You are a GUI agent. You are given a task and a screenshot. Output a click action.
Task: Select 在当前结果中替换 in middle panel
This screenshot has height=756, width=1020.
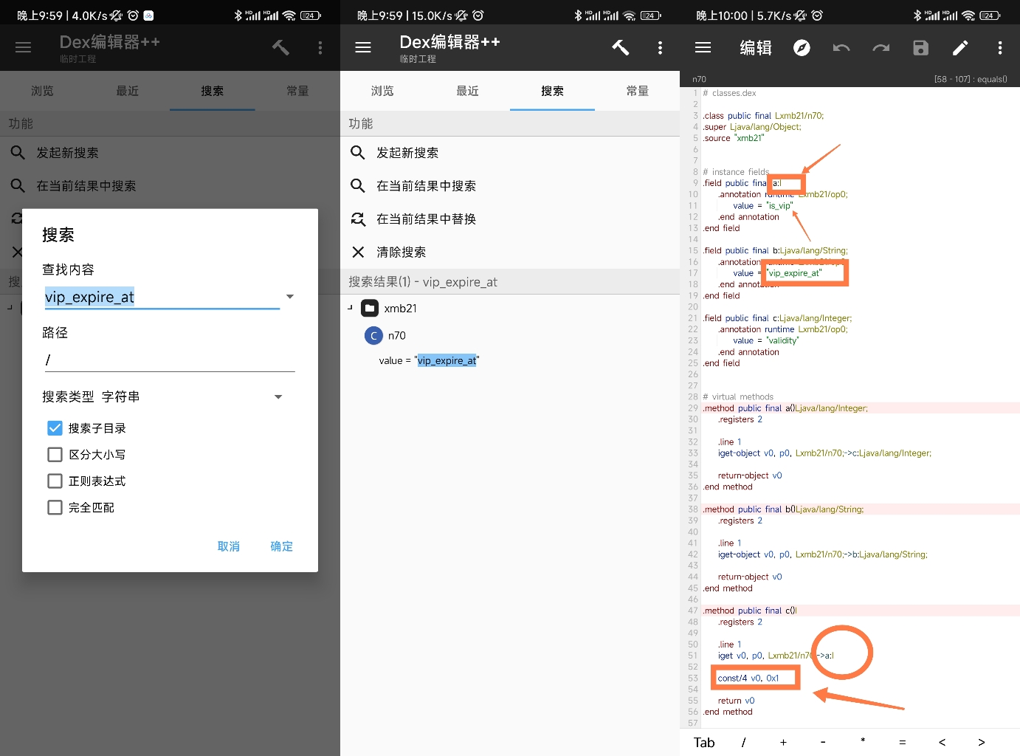(426, 219)
